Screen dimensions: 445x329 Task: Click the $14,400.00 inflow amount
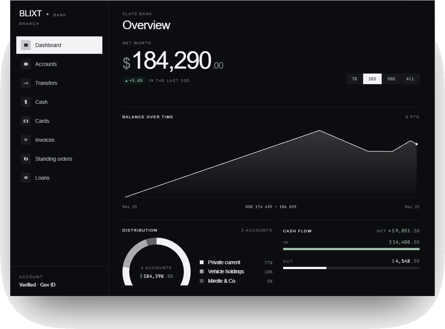pos(404,242)
